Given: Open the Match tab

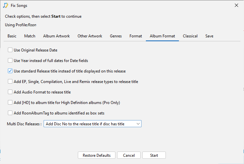Looking at the screenshot, I should point(30,36).
